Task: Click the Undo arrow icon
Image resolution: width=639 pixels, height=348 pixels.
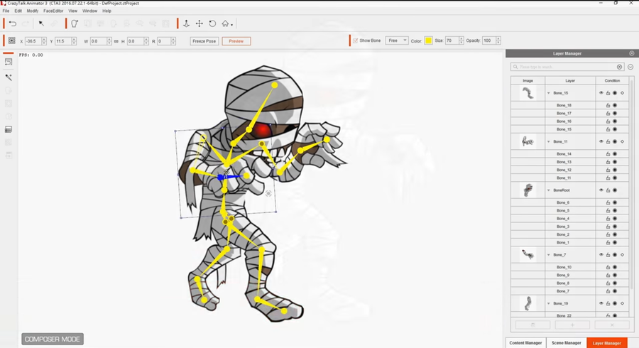Action: pos(13,23)
